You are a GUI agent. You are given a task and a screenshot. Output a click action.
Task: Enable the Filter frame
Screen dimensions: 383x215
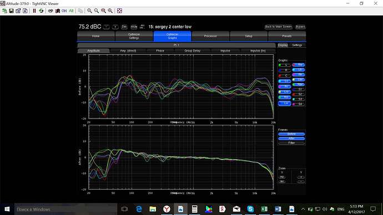point(291,143)
